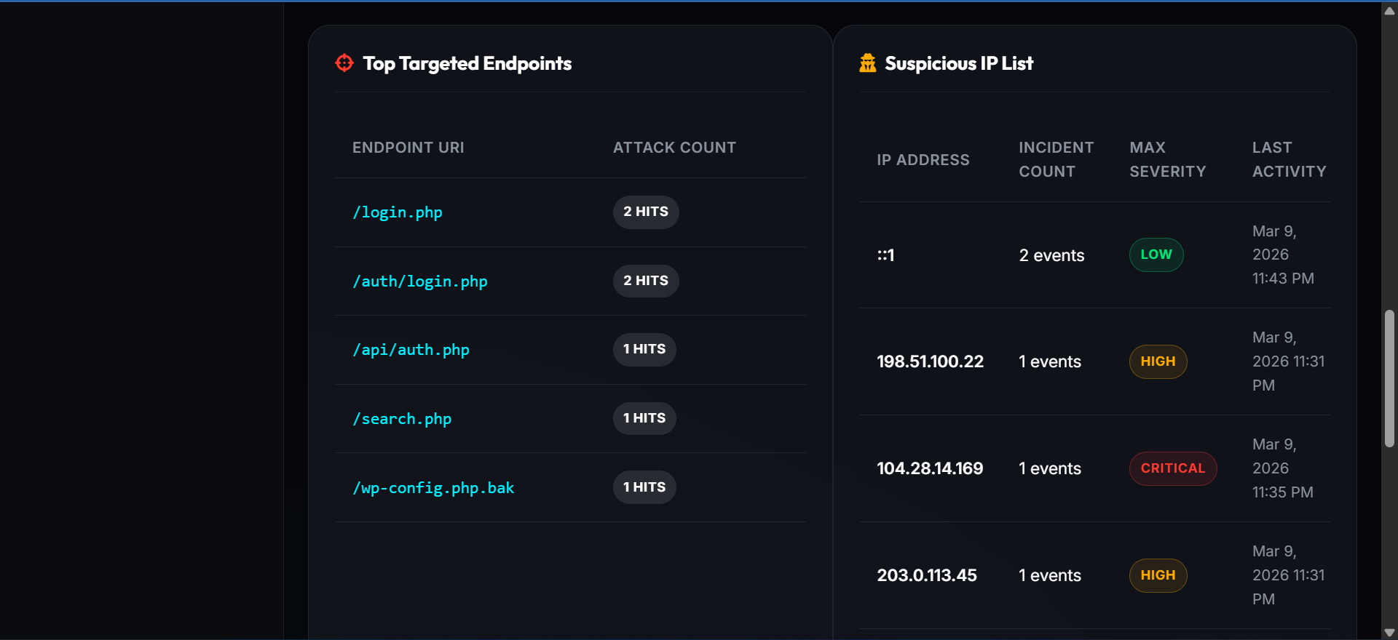Click the HIGH badge for 198.51.100.22
Viewport: 1398px width, 640px height.
pyautogui.click(x=1158, y=361)
